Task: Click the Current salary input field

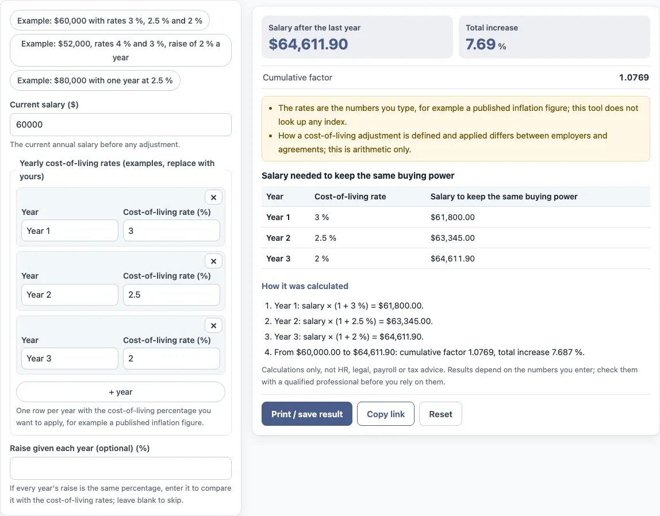Action: [x=120, y=125]
